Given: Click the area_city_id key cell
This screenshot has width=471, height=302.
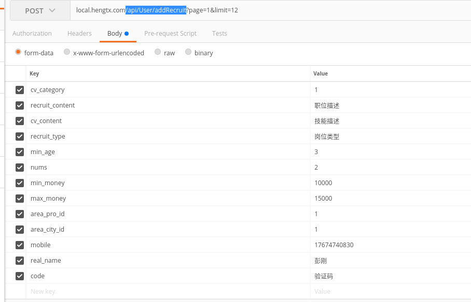Looking at the screenshot, I should coord(168,230).
